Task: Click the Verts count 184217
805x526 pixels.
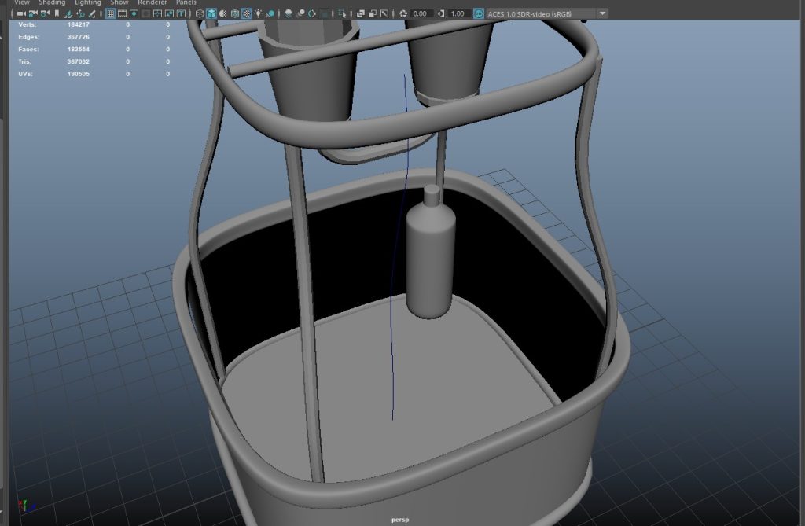Action: (78, 24)
